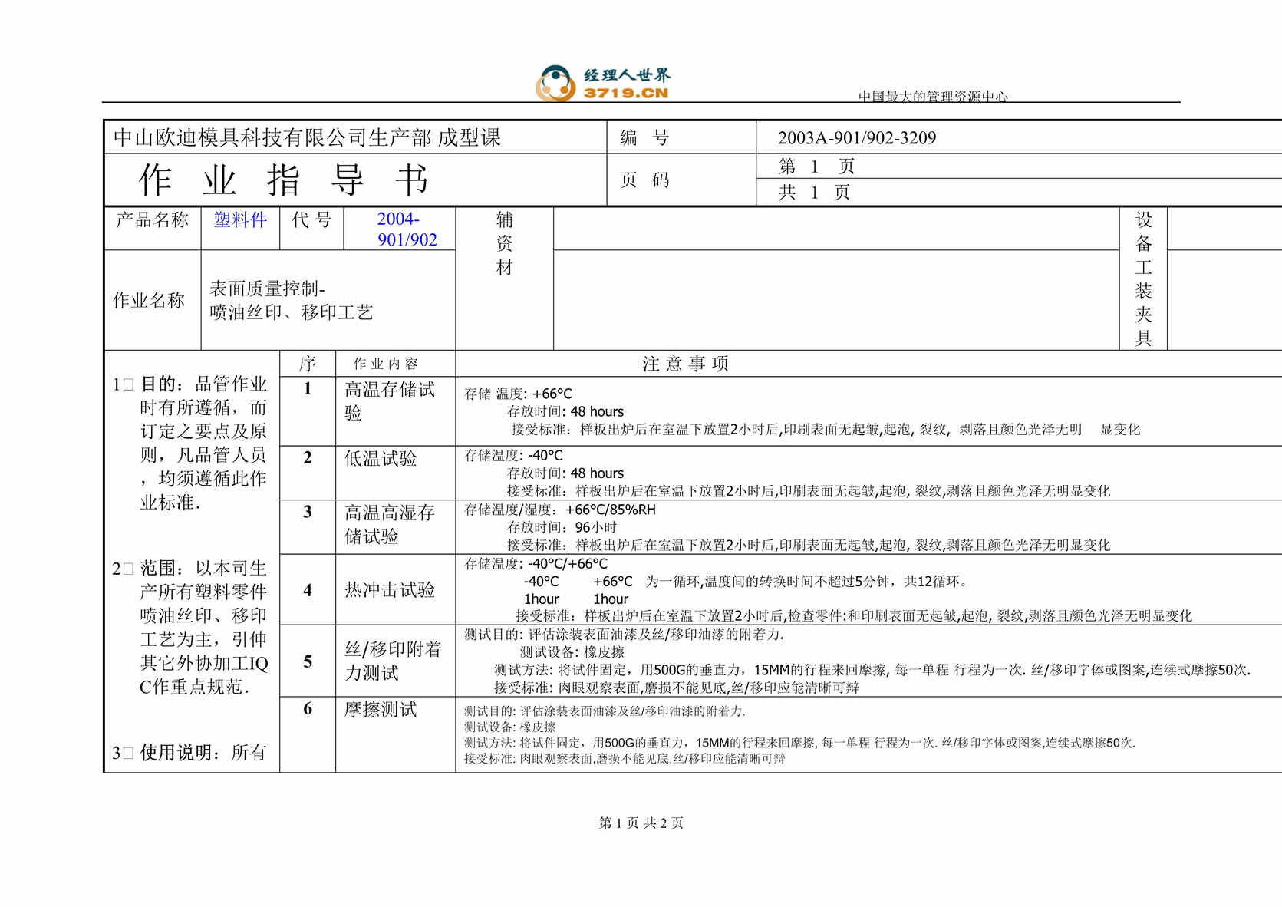Viewport: 1282px width, 907px height.
Task: Select the 摩擦测试 cell
Action: tap(396, 734)
